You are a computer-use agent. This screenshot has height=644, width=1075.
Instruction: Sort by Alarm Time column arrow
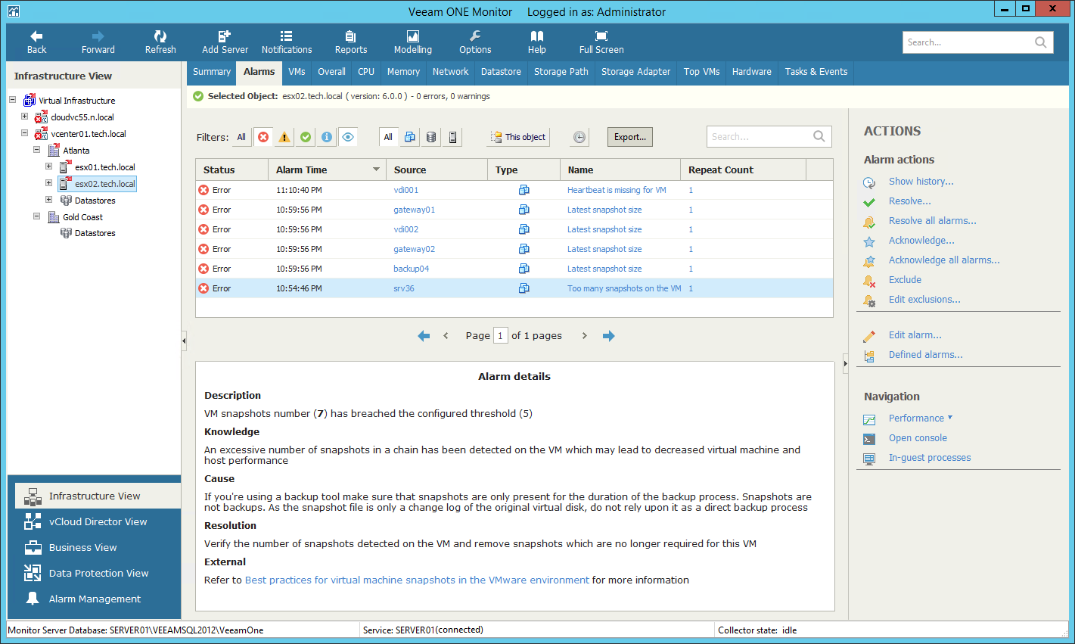[376, 170]
